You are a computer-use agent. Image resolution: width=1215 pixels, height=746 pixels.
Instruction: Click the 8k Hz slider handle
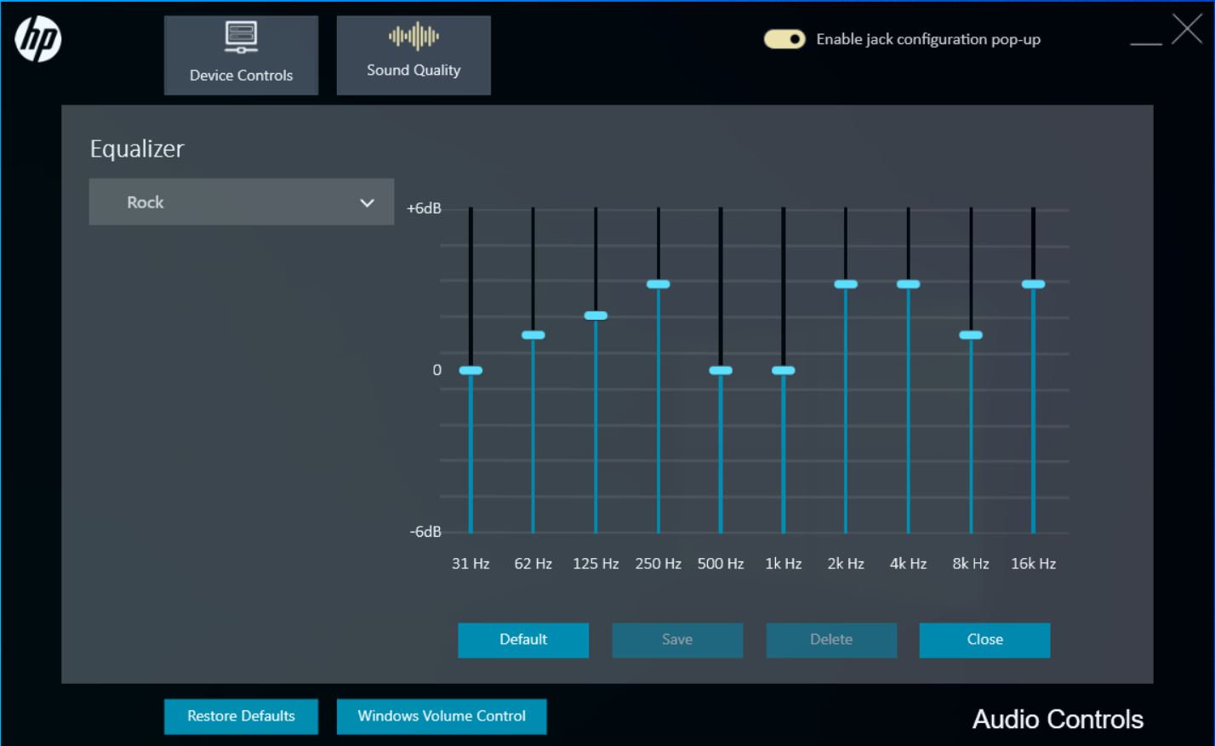971,335
